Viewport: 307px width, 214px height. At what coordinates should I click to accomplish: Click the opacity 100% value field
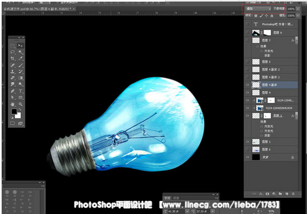[x=291, y=9]
